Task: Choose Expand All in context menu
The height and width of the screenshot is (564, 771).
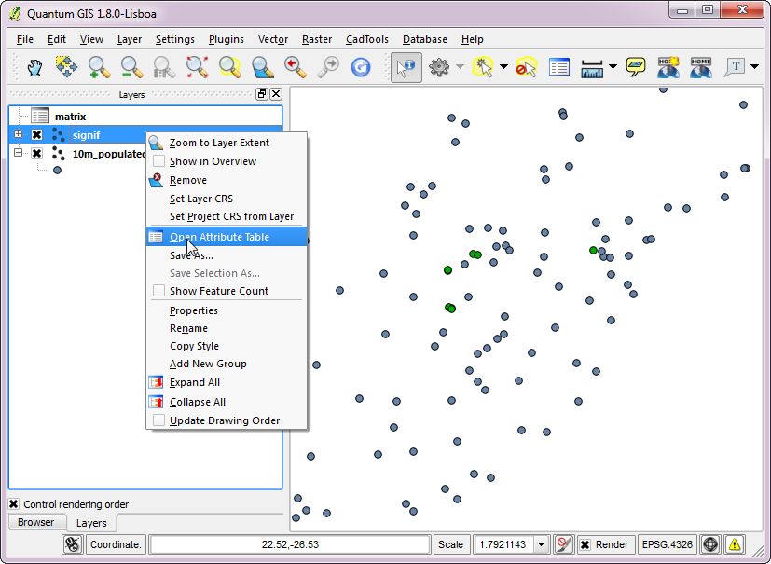Action: (227, 382)
